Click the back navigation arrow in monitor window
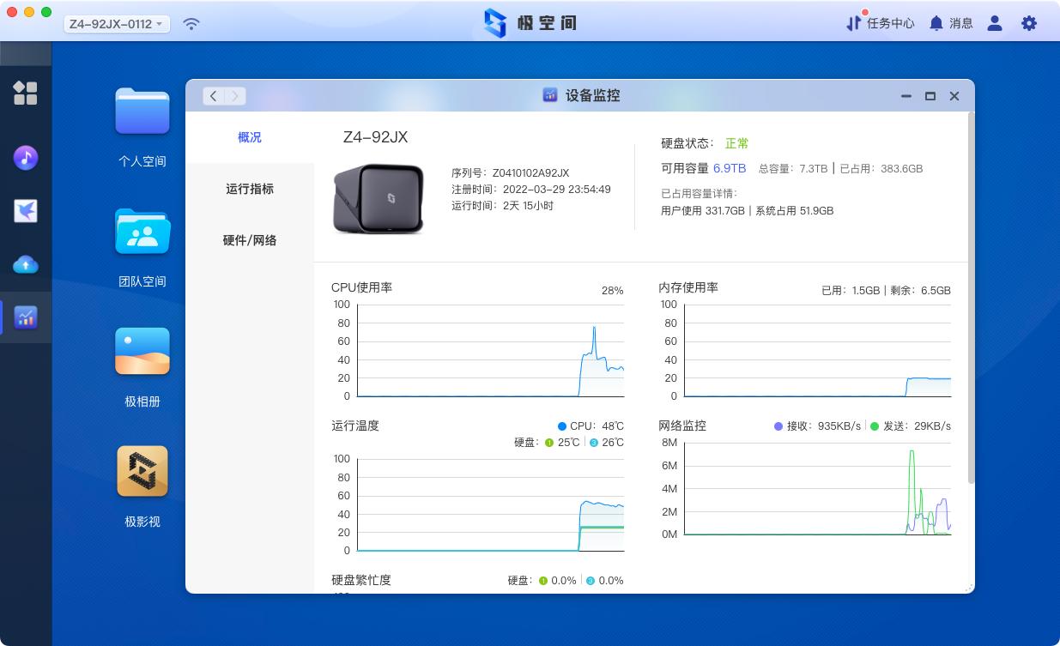 tap(213, 96)
